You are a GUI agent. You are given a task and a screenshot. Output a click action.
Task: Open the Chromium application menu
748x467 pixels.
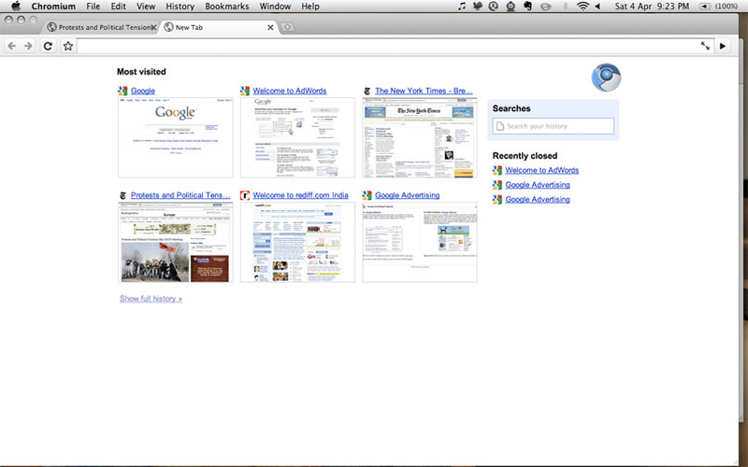click(x=53, y=7)
